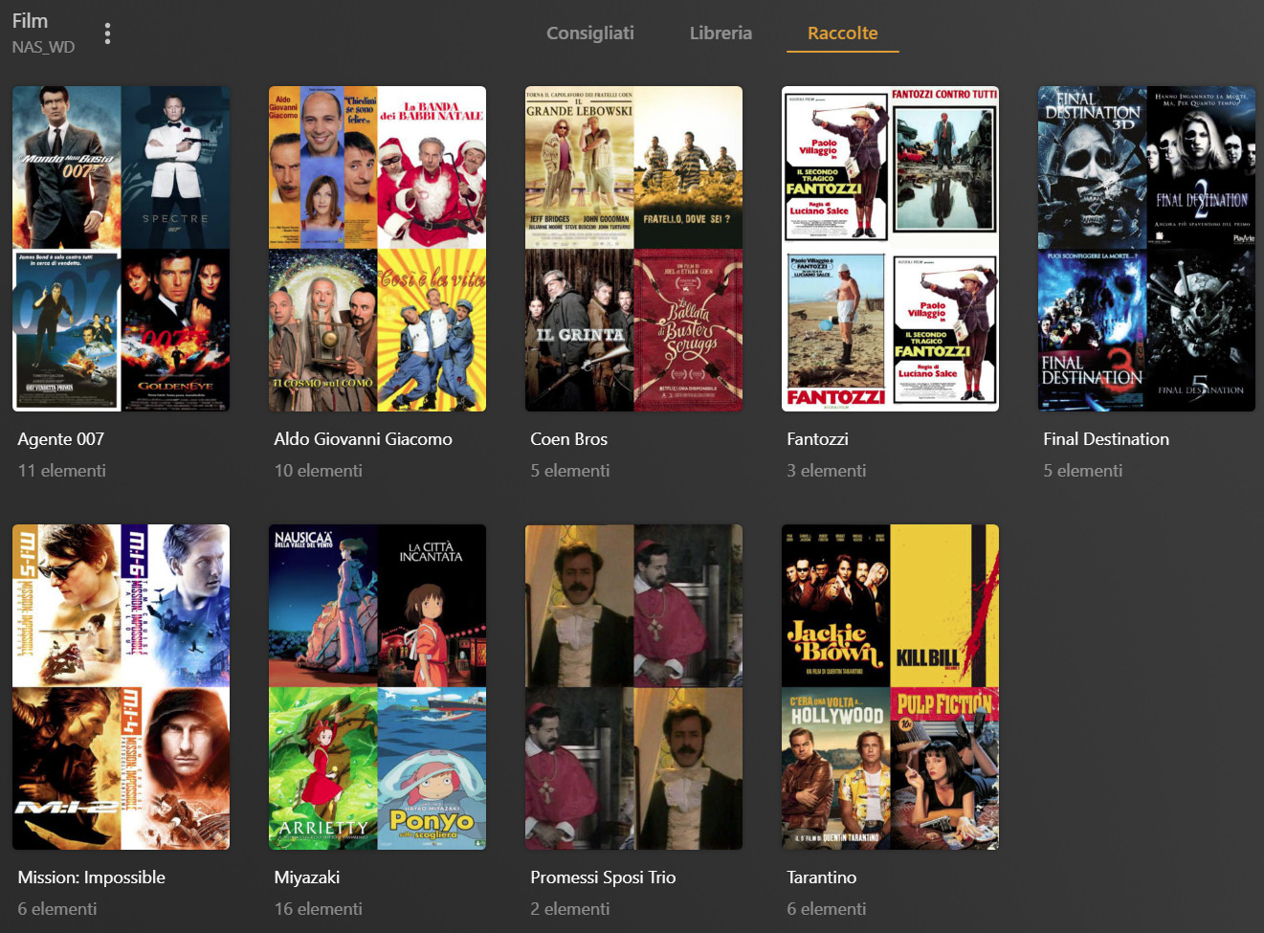
Task: Click the Promessi Sposi Trio title link
Action: (x=603, y=877)
